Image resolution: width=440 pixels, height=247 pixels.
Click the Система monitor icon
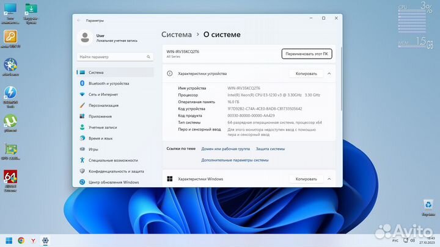click(x=82, y=72)
